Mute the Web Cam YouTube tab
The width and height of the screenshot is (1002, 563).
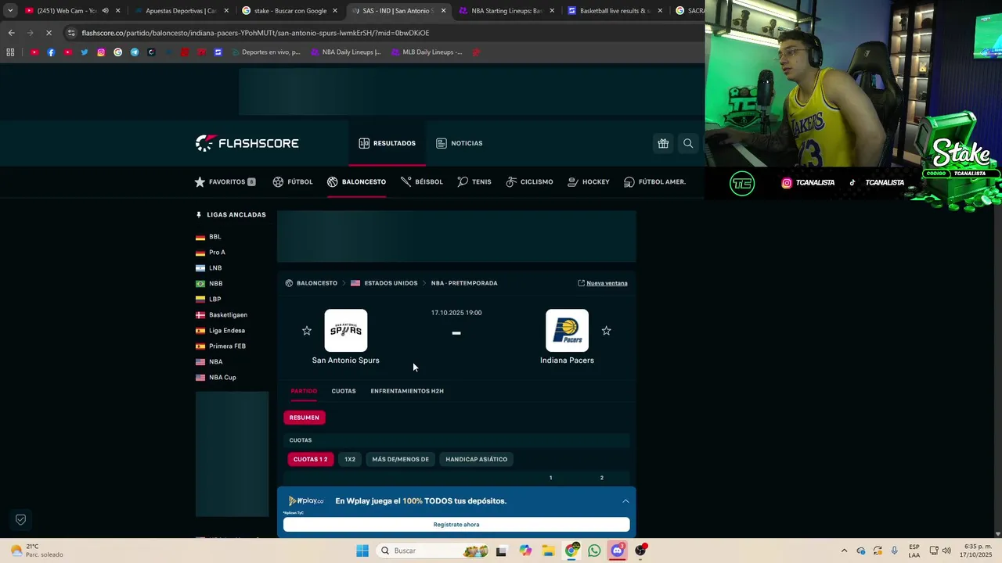click(x=105, y=11)
